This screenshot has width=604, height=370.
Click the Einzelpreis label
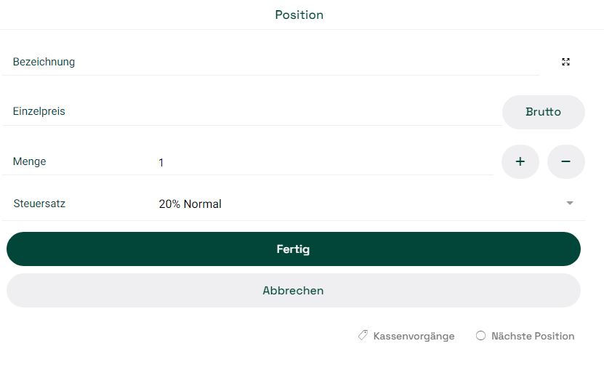coord(39,111)
